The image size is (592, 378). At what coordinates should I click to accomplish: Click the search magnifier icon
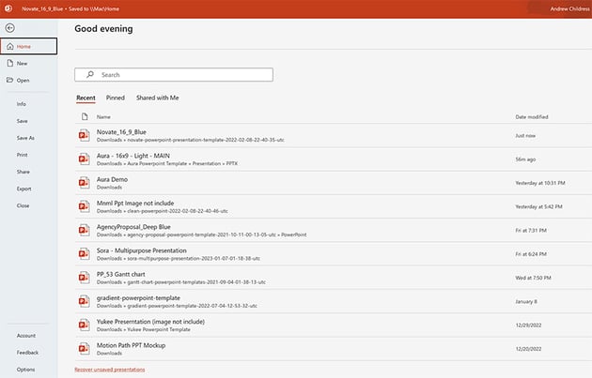(x=89, y=74)
